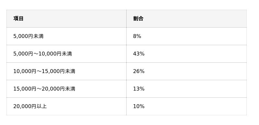Click the 43% percentage value
The width and height of the screenshot is (259, 125).
tap(139, 54)
